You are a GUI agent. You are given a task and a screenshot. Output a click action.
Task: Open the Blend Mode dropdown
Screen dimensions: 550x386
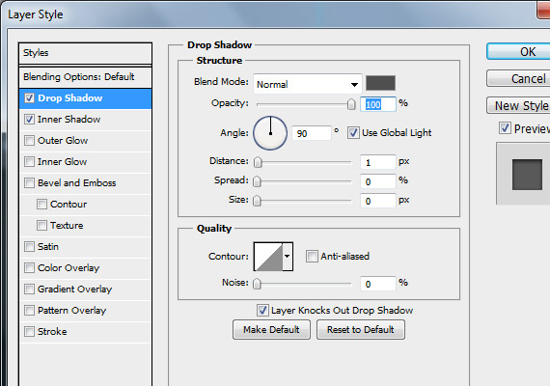point(307,84)
